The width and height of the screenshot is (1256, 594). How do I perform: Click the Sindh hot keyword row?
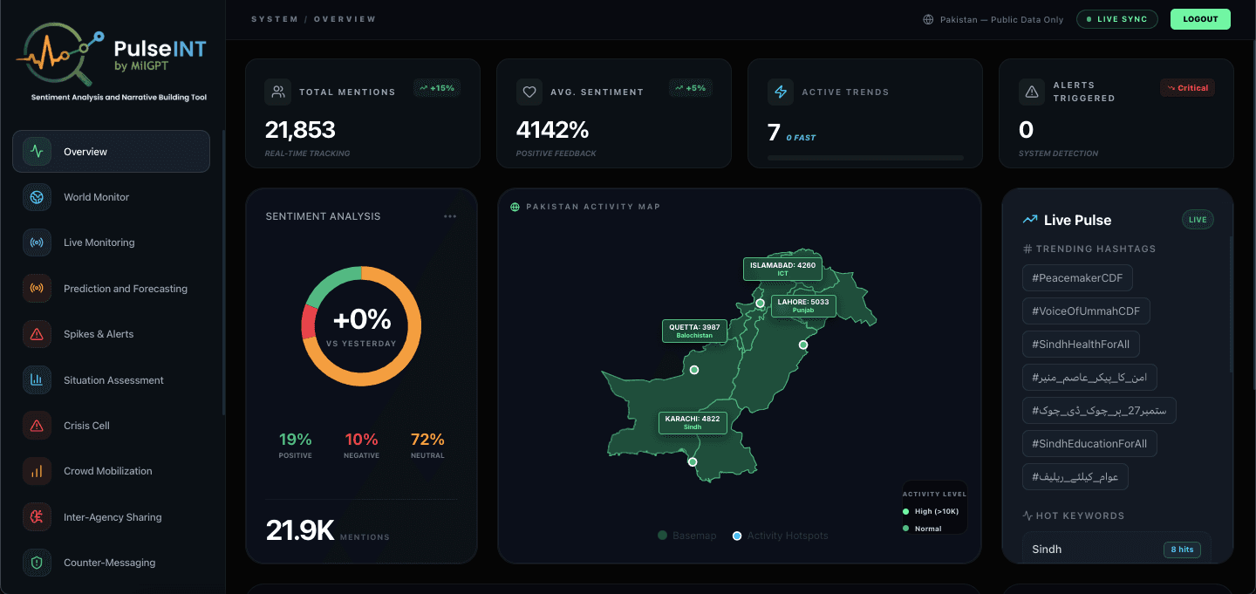[x=1116, y=550]
